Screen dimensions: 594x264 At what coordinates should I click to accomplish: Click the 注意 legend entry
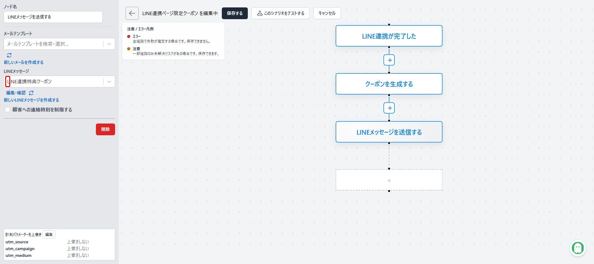[174, 51]
